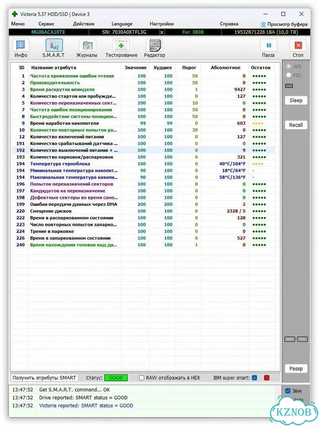The image size is (319, 426).
Task: Open the Журналы logs icon
Action: 87,45
